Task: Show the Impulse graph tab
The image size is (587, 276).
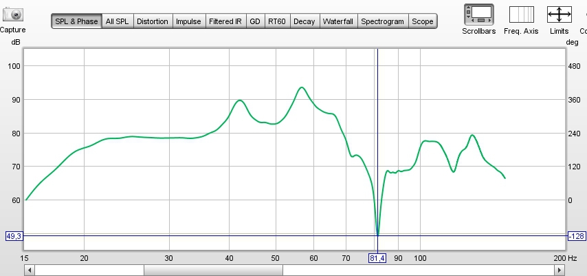Action: point(188,21)
